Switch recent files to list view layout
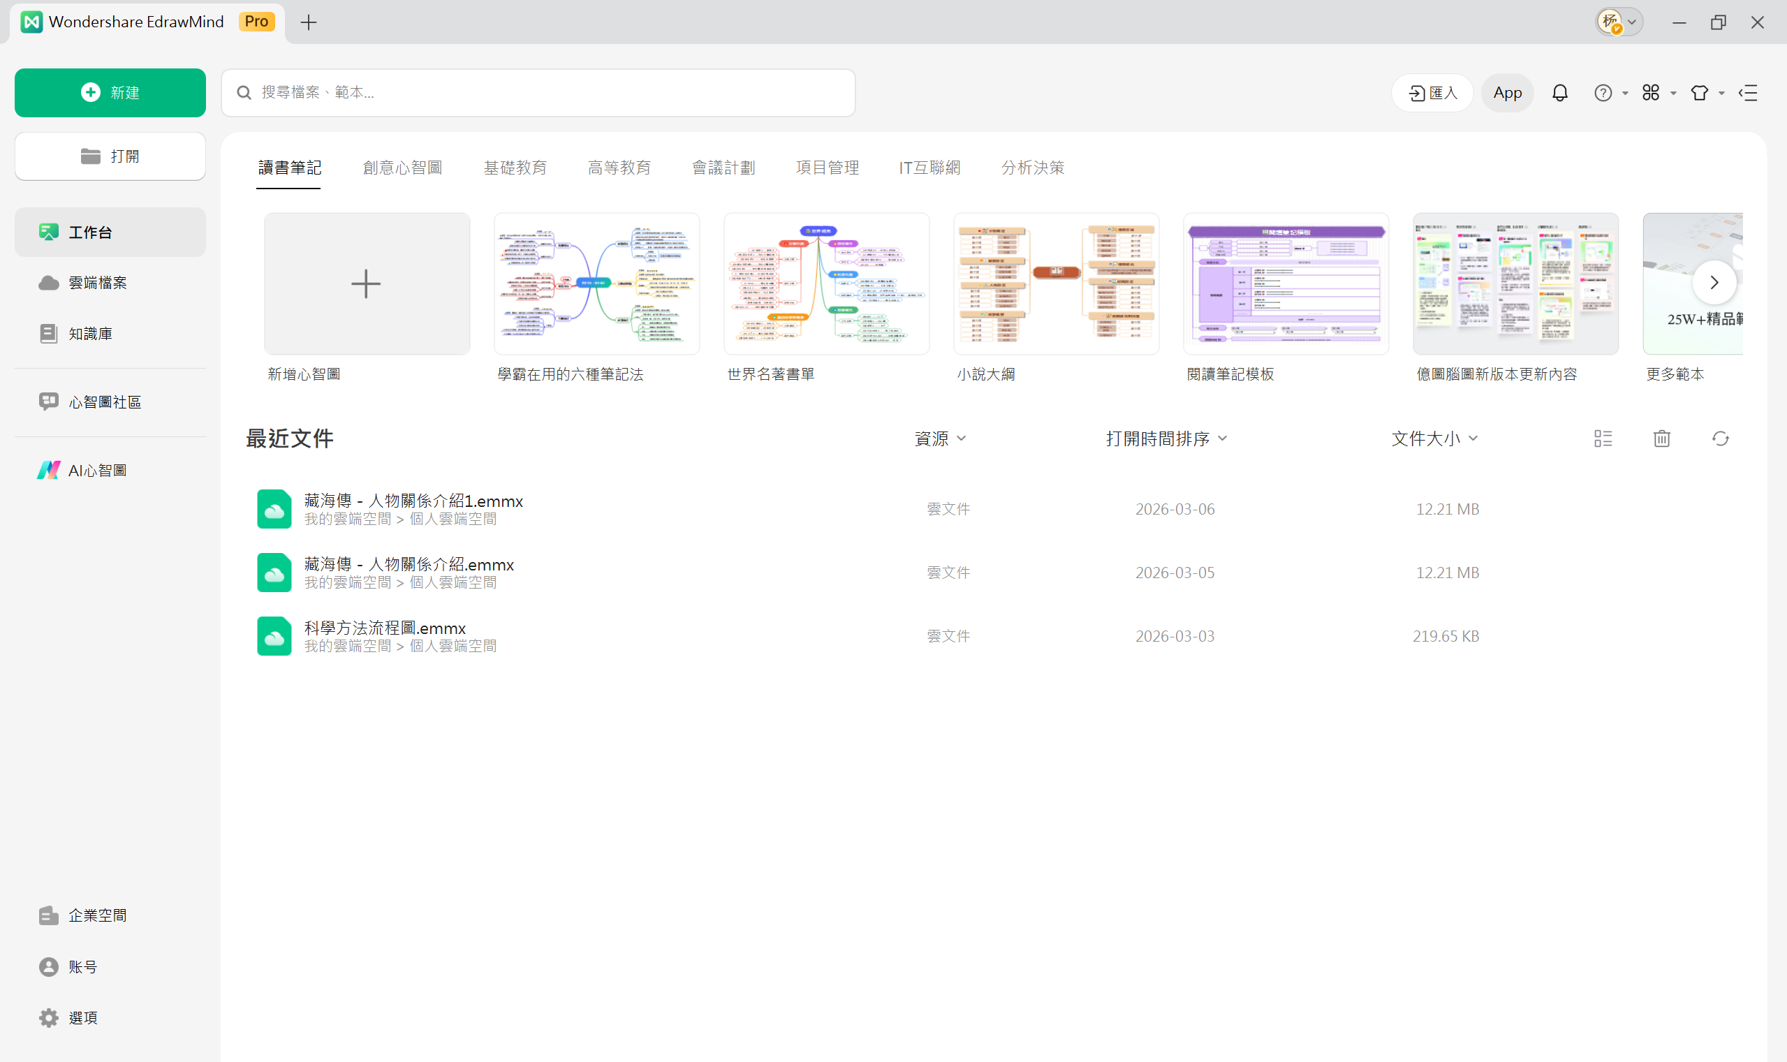 tap(1603, 438)
